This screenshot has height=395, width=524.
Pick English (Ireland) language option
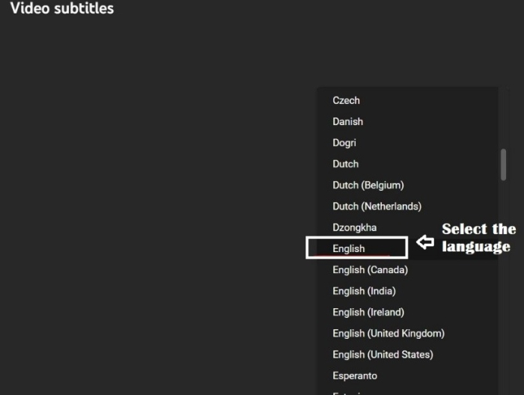368,312
